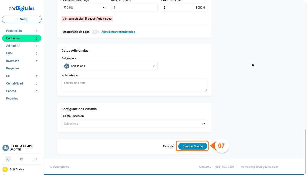
Task: Toggle the Recordatorio de pago switch
Action: pyautogui.click(x=96, y=32)
